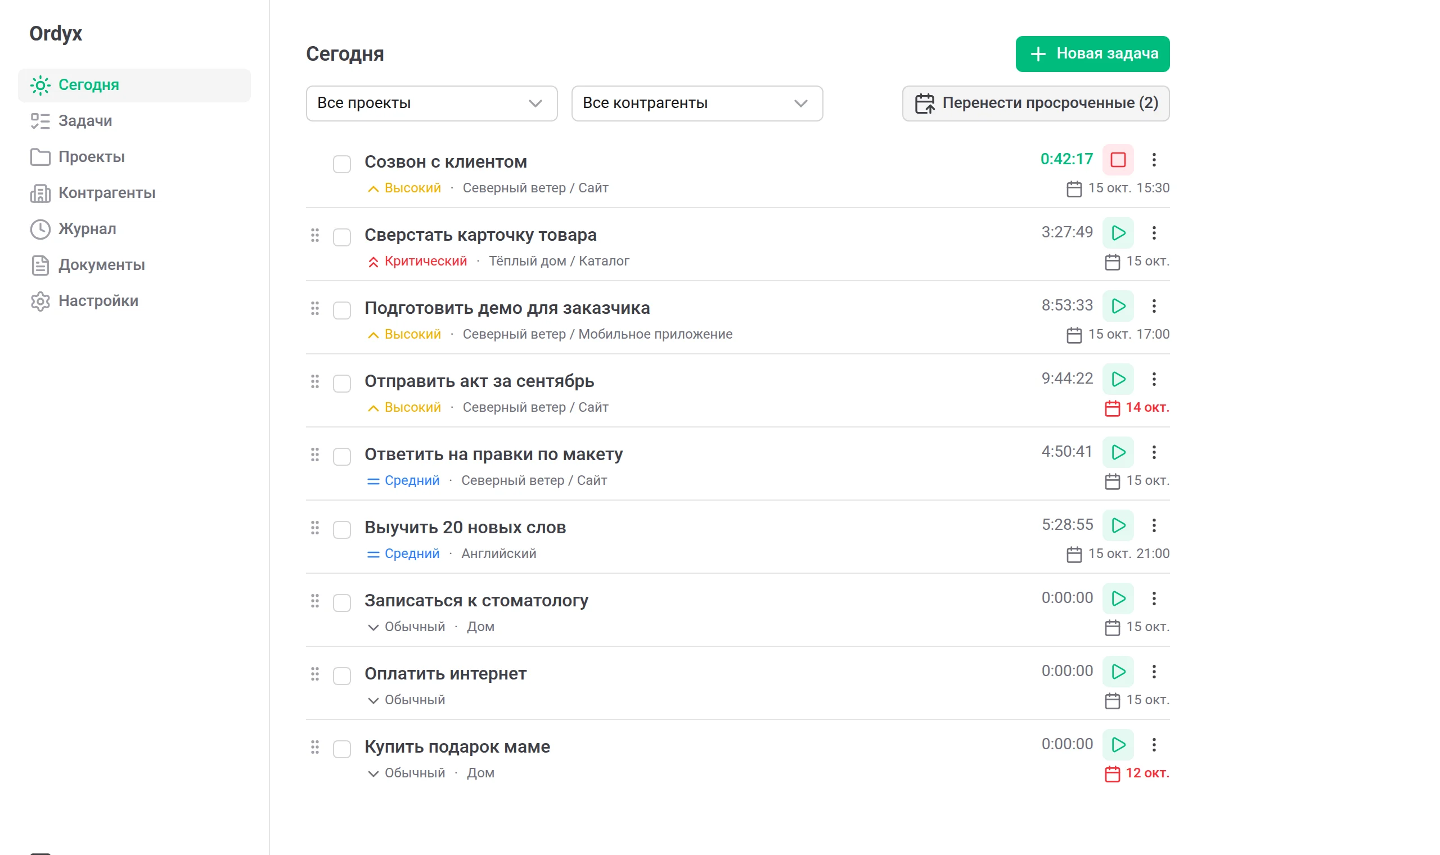Open Документы section
1440x855 pixels.
pyautogui.click(x=134, y=265)
